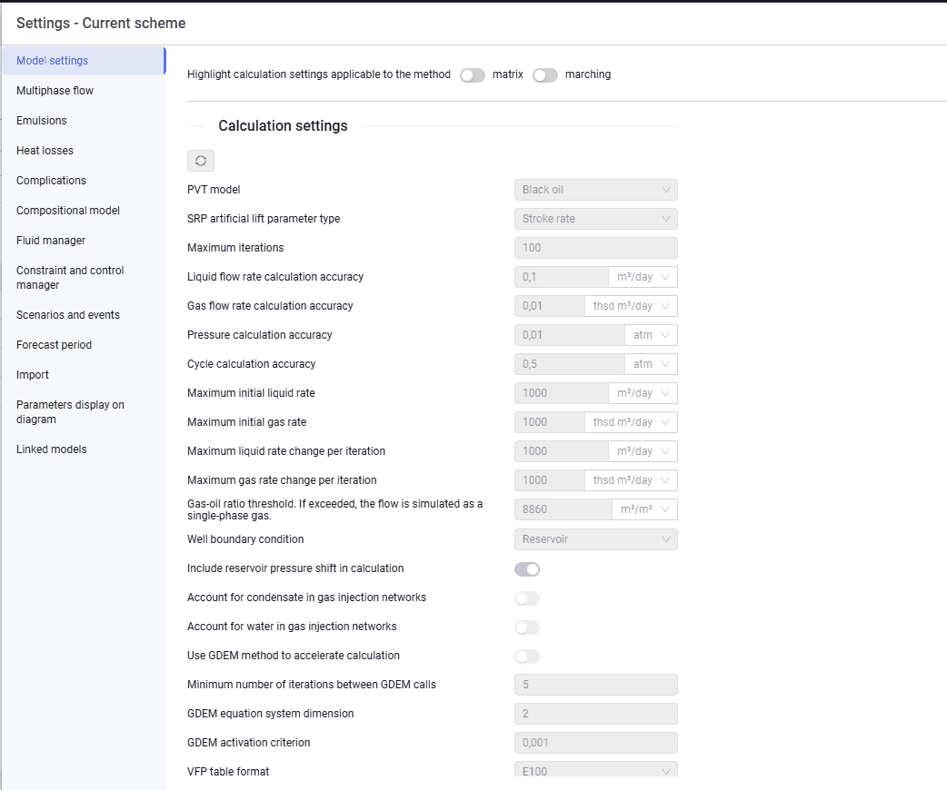Screen dimensions: 947x790
Task: Toggle the marching method highlight switch
Action: 544,74
